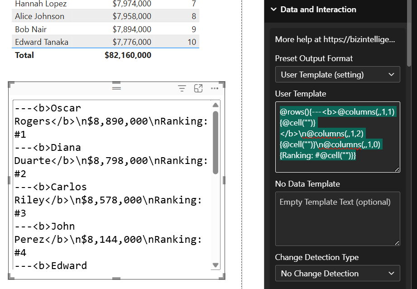Click the John output line
This screenshot has width=417, height=289.
45,226
